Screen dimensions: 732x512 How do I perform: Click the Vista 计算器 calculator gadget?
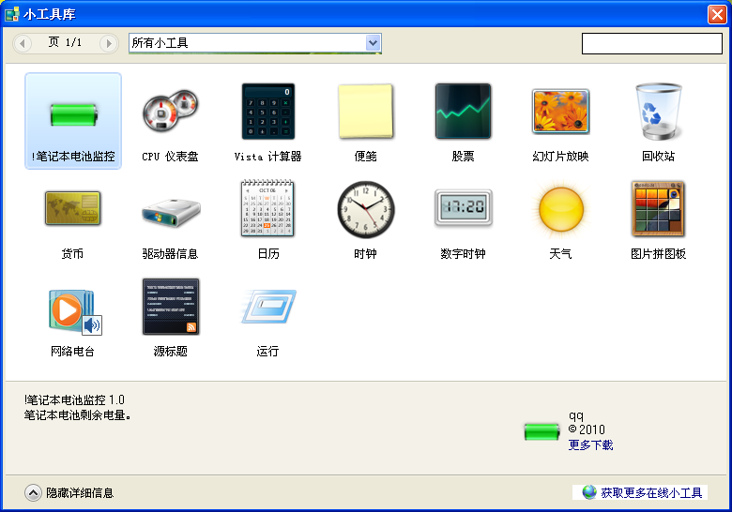(x=267, y=113)
